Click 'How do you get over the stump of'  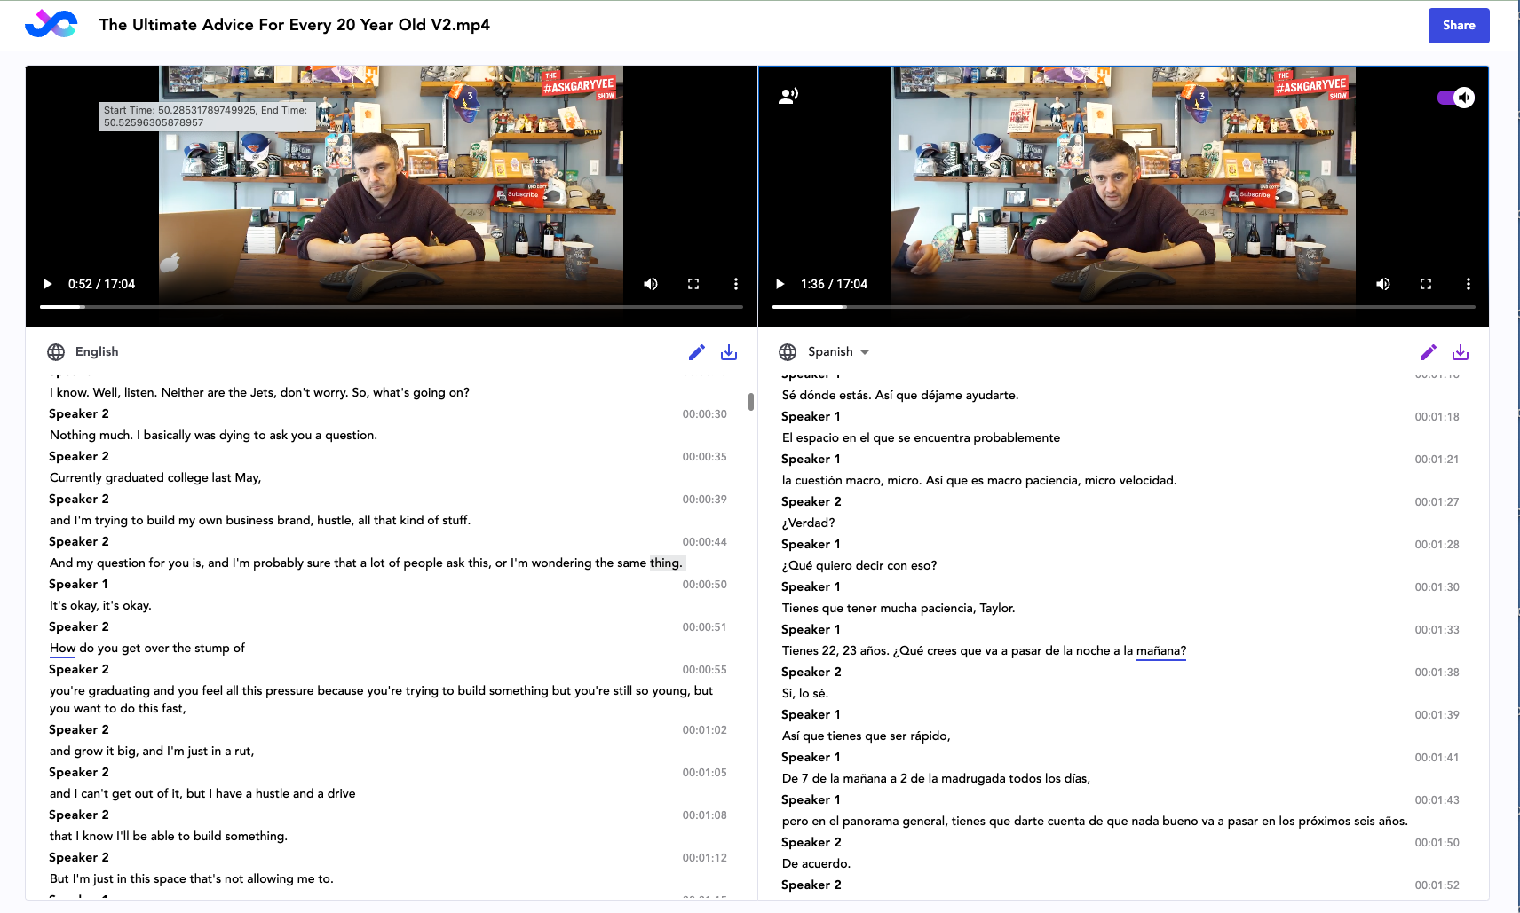[x=147, y=648]
